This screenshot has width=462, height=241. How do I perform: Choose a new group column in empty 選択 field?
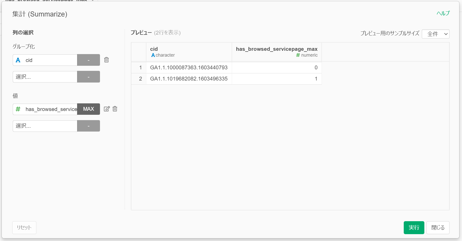tap(45, 77)
